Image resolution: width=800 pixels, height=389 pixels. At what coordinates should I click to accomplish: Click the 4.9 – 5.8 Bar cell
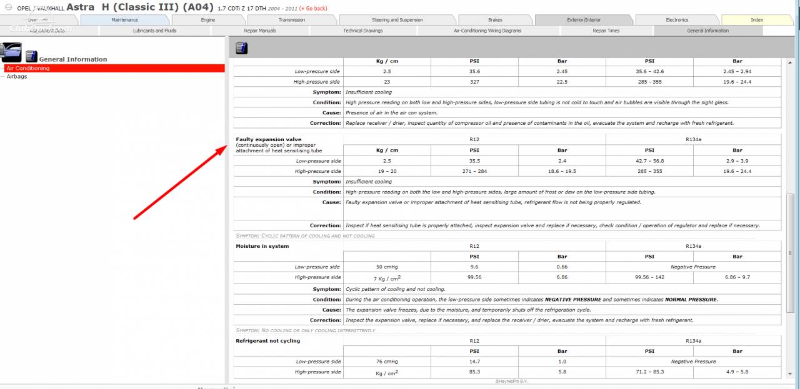click(x=737, y=372)
